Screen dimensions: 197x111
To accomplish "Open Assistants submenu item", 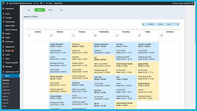I will [x=6, y=90].
